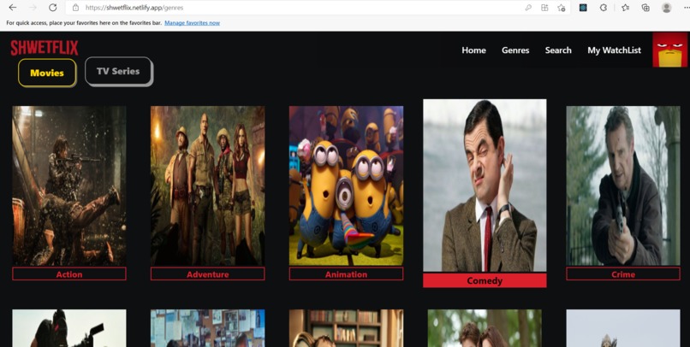
Task: Click the Action genre poster
Action: (69, 185)
